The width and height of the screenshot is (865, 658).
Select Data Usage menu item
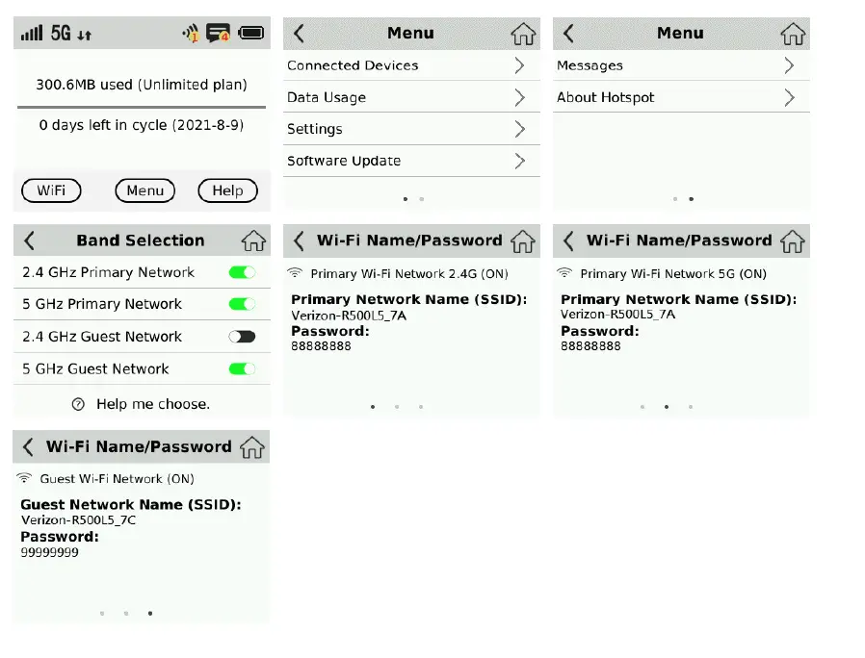tap(327, 97)
